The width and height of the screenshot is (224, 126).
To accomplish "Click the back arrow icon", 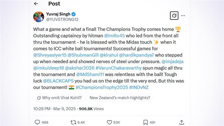I will [x=36, y=4].
